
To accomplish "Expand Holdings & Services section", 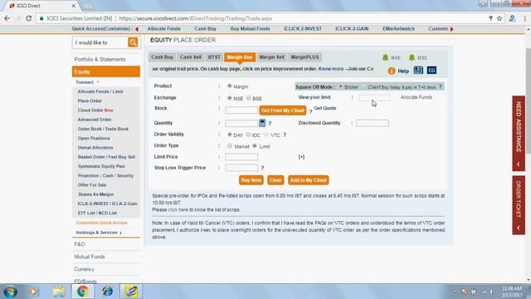I will coord(99,233).
